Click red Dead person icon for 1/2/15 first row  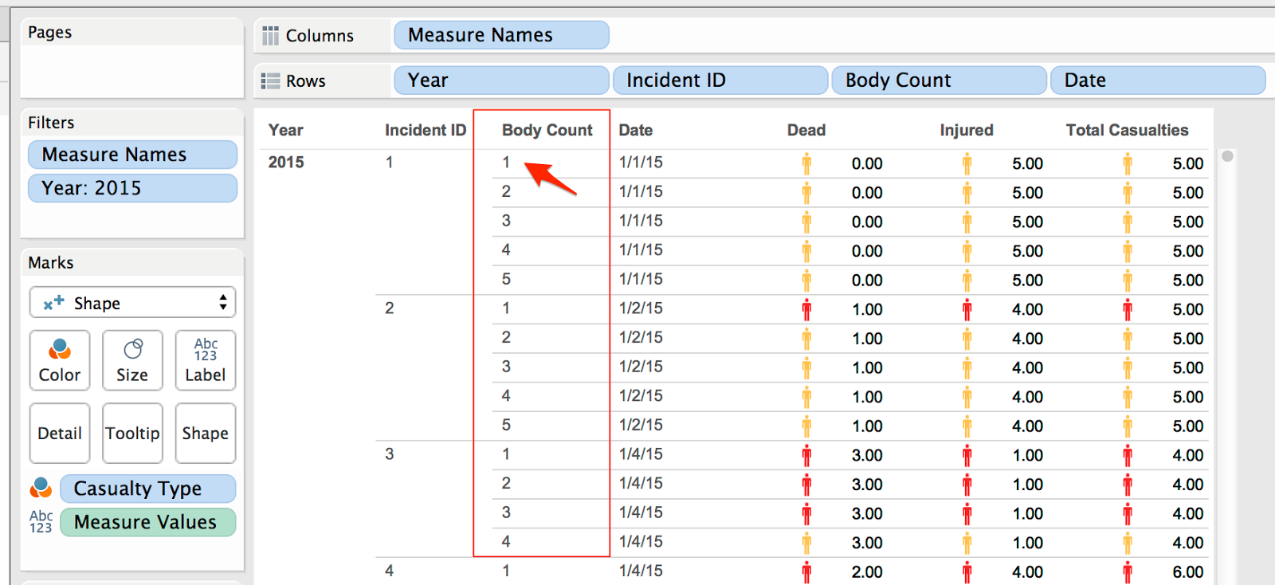806,309
